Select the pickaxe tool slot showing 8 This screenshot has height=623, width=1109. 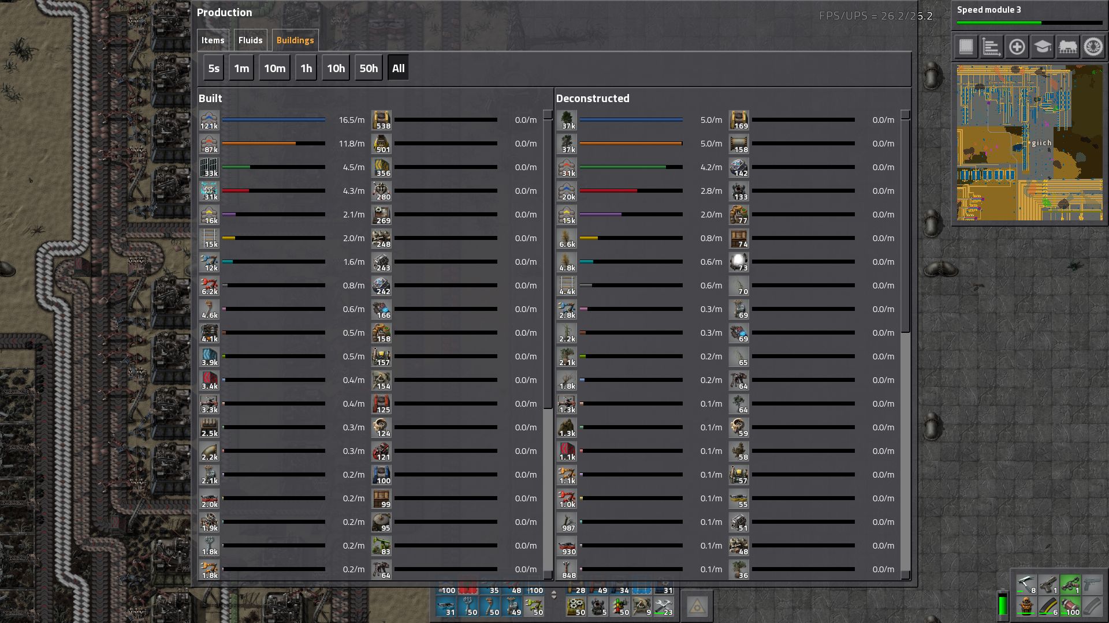point(1026,584)
